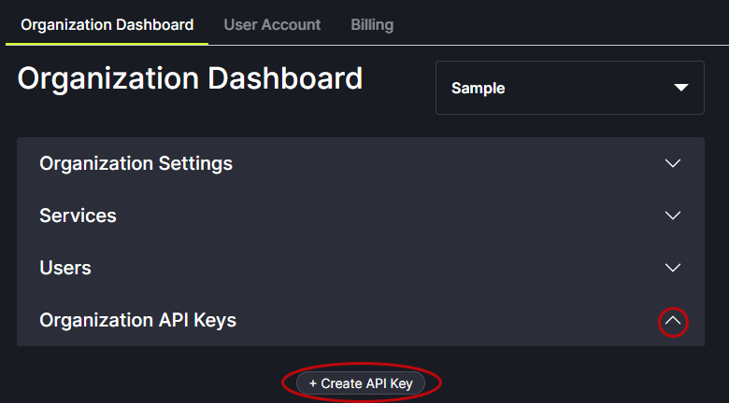The width and height of the screenshot is (729, 403).
Task: Open the Billing tab
Action: [x=372, y=25]
